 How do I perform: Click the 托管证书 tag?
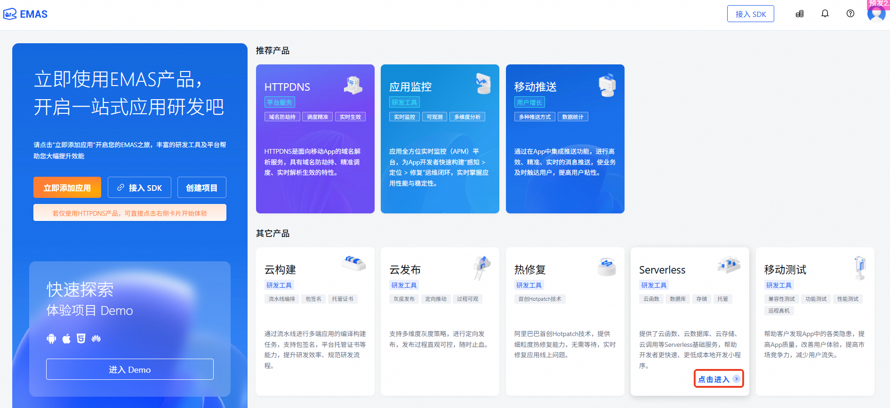pyautogui.click(x=343, y=299)
